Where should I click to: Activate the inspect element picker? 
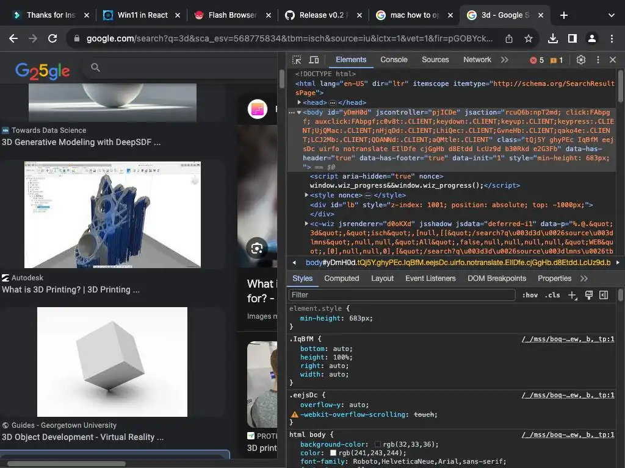(297, 60)
